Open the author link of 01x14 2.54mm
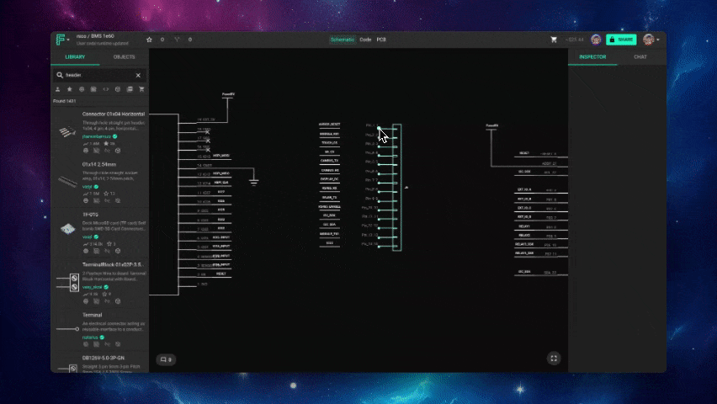Viewport: 717px width, 404px height. [x=87, y=187]
